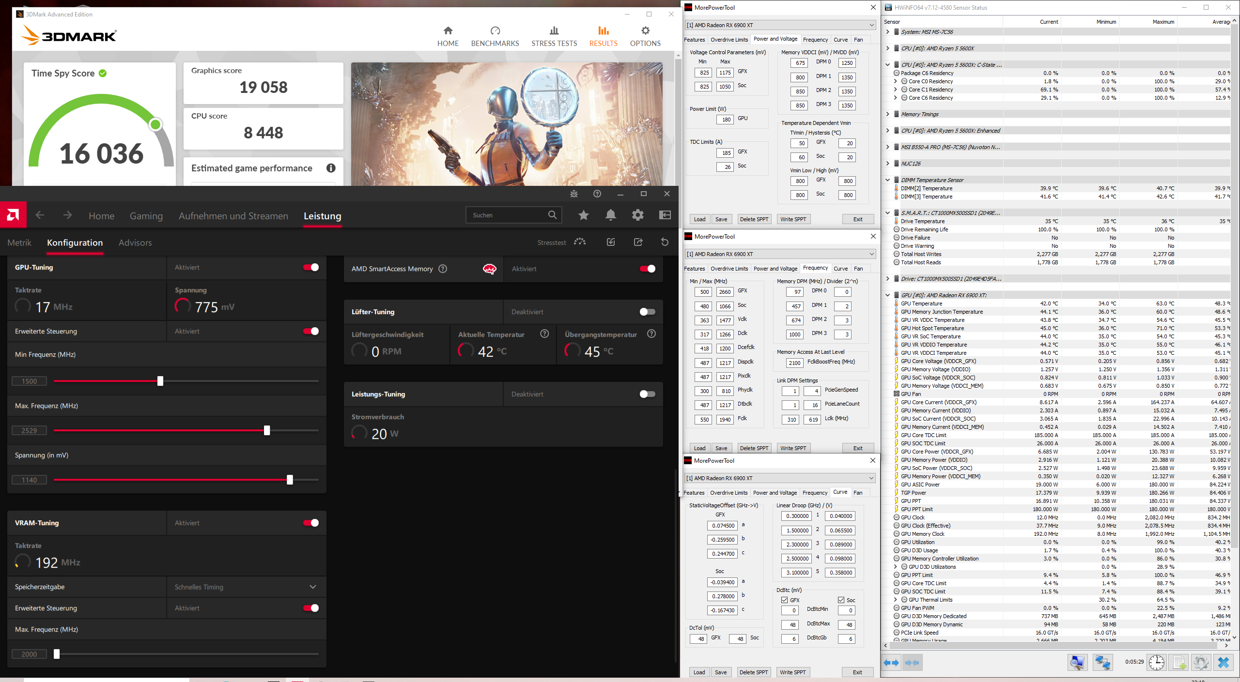Uncheck the DcBtc GFX checkbox
Image resolution: width=1240 pixels, height=682 pixels.
click(x=784, y=600)
